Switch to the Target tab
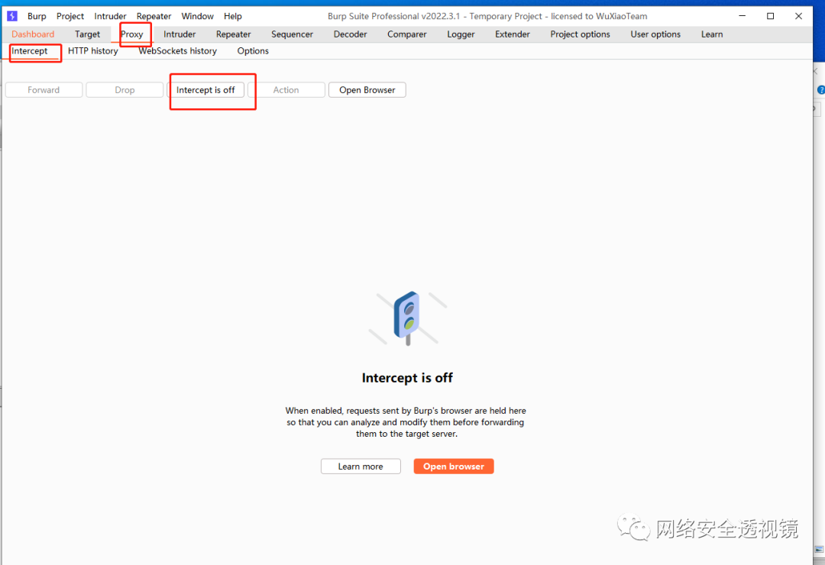Viewport: 825px width, 565px height. pyautogui.click(x=87, y=34)
